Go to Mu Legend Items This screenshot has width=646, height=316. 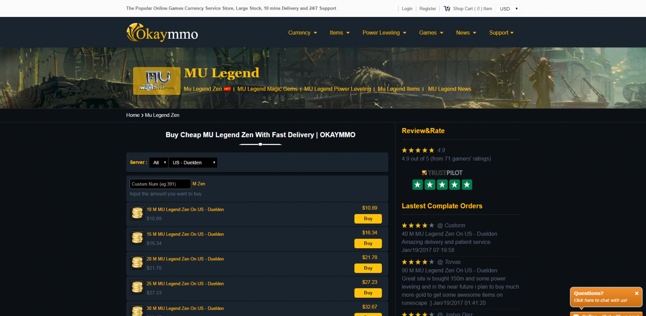399,89
